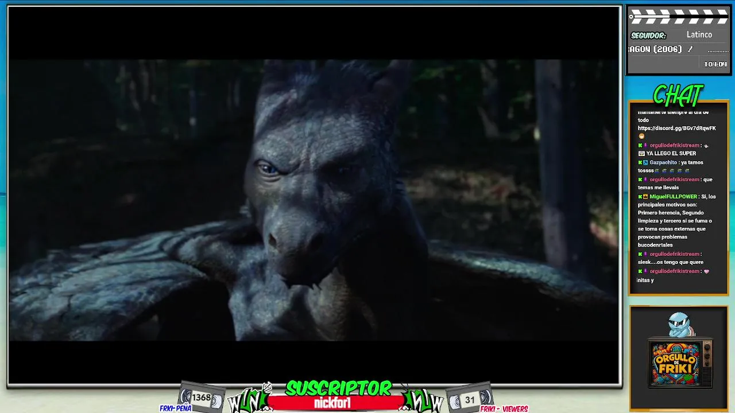Click the 'FRIKI - VIEWERS' label
The image size is (735, 413).
point(504,409)
